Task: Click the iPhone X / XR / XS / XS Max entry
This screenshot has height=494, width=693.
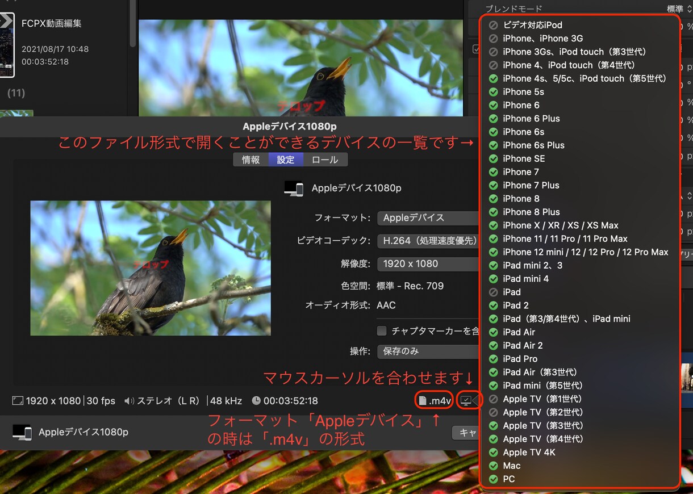Action: 561,225
